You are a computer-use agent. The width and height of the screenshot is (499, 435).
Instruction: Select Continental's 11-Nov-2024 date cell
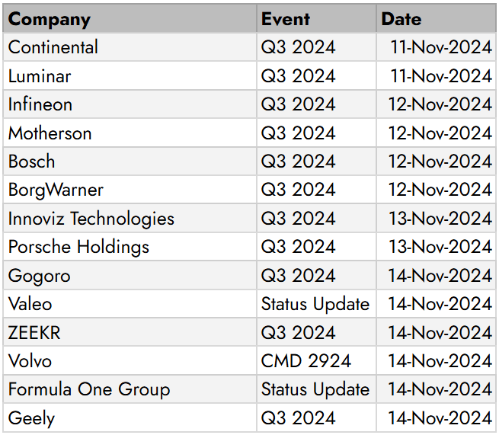point(436,46)
